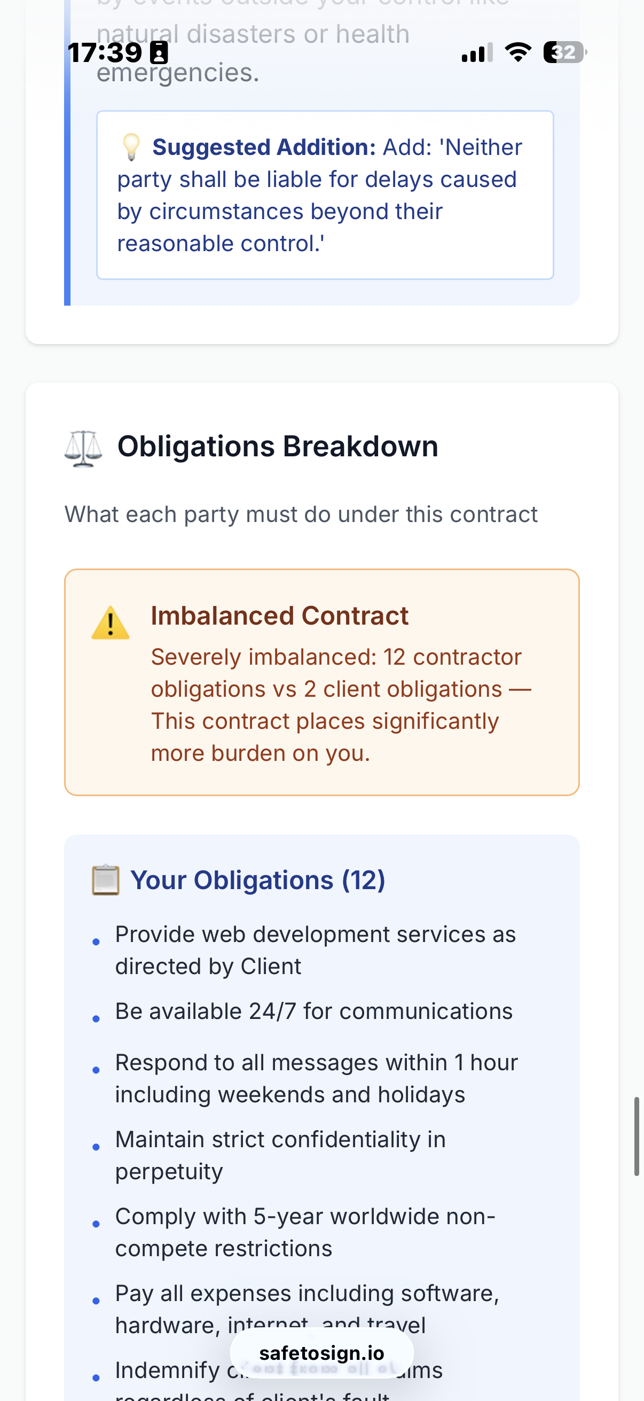The width and height of the screenshot is (644, 1401).
Task: Tap the contact card icon beside the clock
Action: (x=159, y=53)
